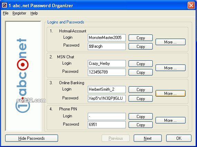Screen dimensions: 197x147
Task: Click the app icon in title bar
Action: (x=4, y=5)
